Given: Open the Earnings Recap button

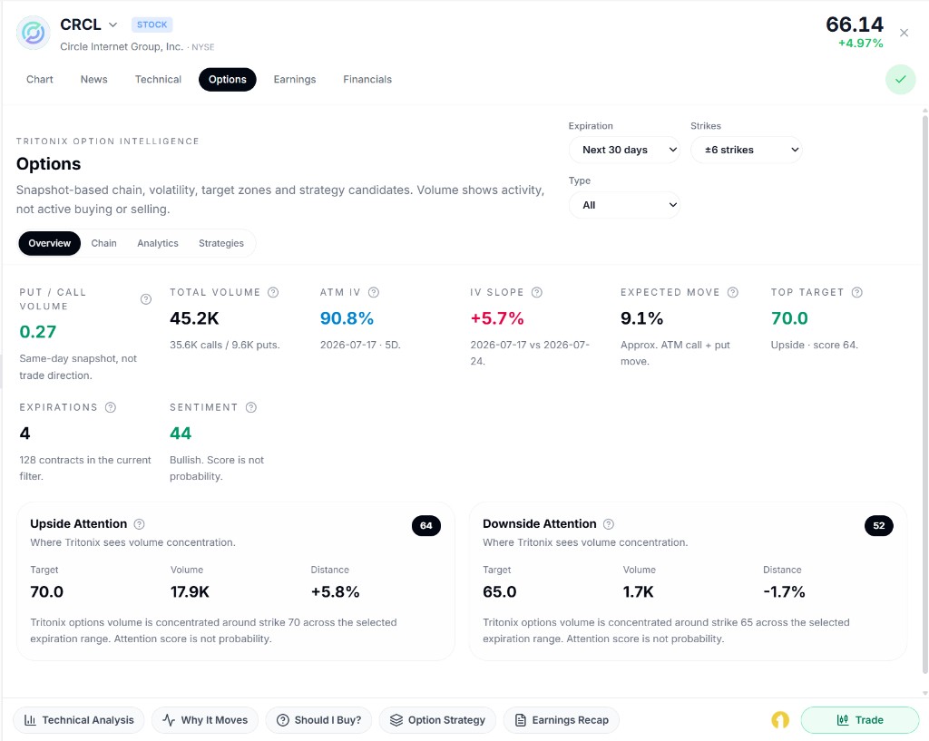Looking at the screenshot, I should [561, 720].
